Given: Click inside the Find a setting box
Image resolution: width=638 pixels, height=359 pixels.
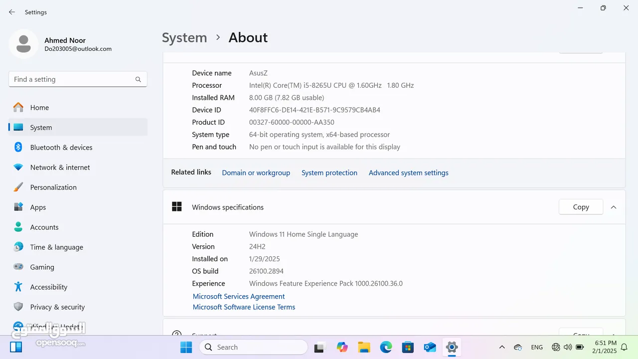Looking at the screenshot, I should pyautogui.click(x=78, y=79).
